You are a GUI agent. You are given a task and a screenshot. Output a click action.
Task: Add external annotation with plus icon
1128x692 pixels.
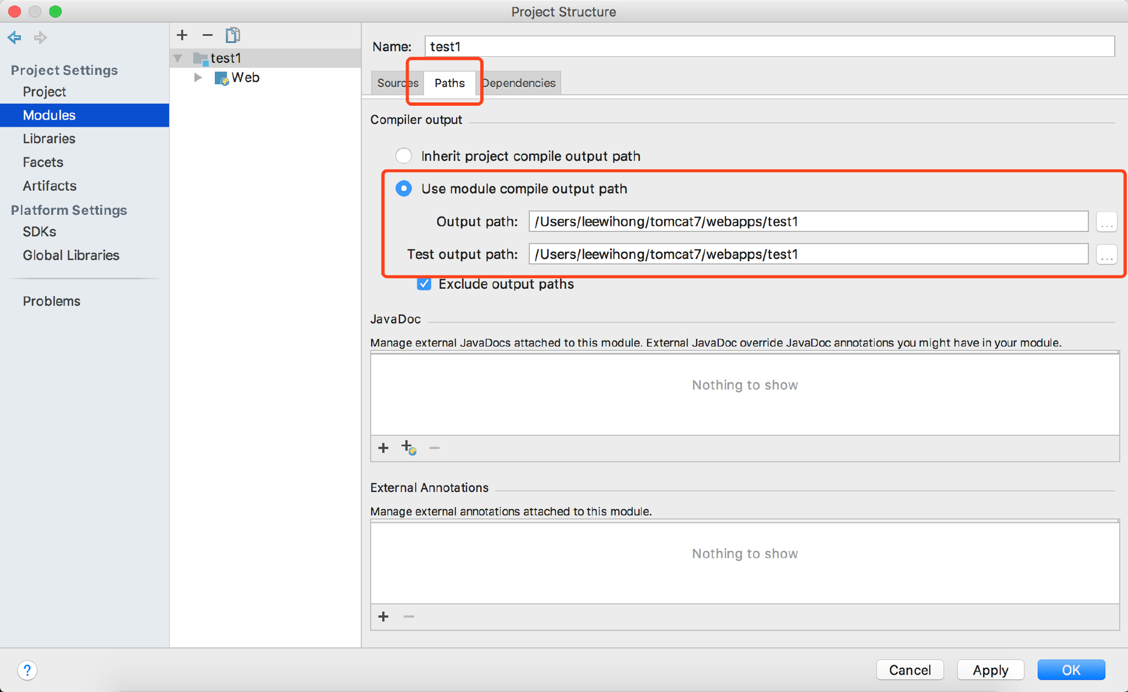coord(383,617)
